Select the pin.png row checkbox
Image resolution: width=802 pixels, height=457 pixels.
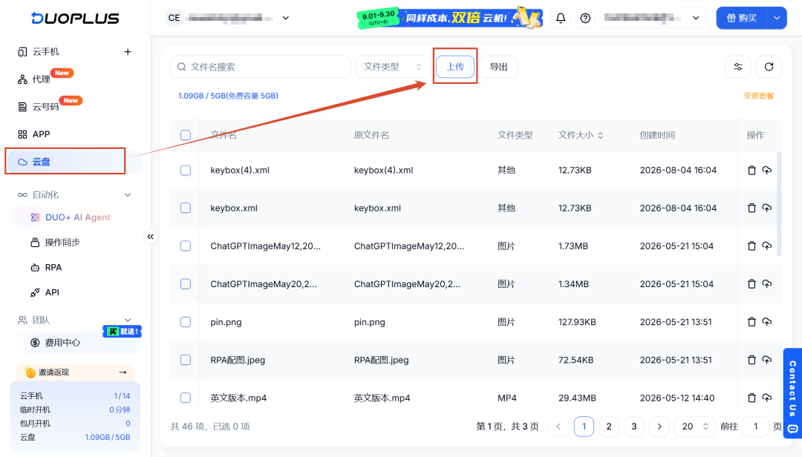[x=186, y=322]
